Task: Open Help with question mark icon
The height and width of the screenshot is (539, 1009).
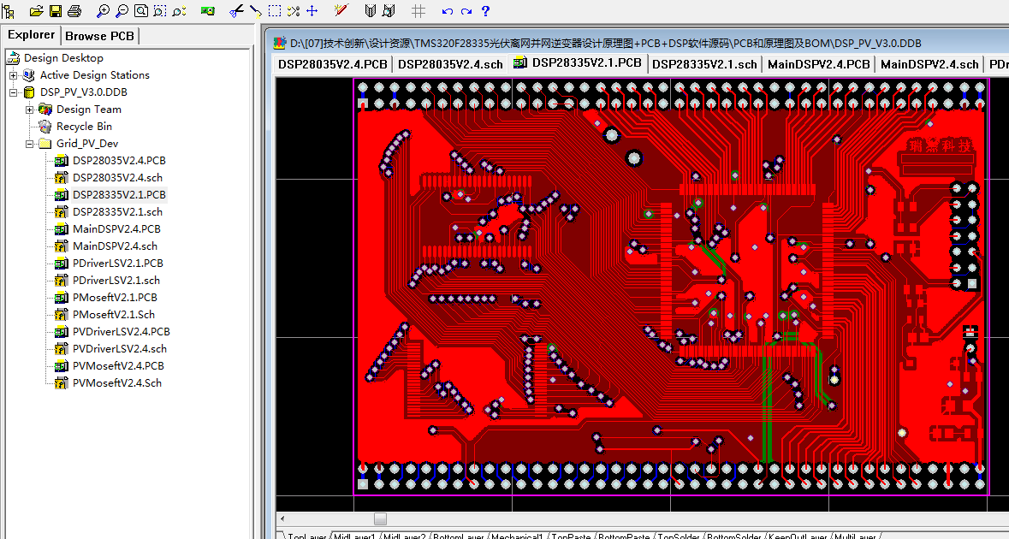Action: pyautogui.click(x=485, y=11)
